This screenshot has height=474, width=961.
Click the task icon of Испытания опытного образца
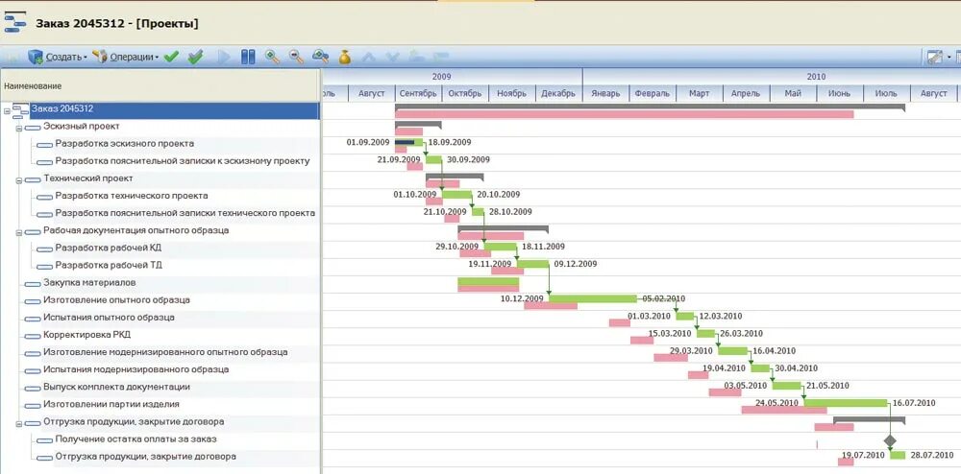click(33, 319)
